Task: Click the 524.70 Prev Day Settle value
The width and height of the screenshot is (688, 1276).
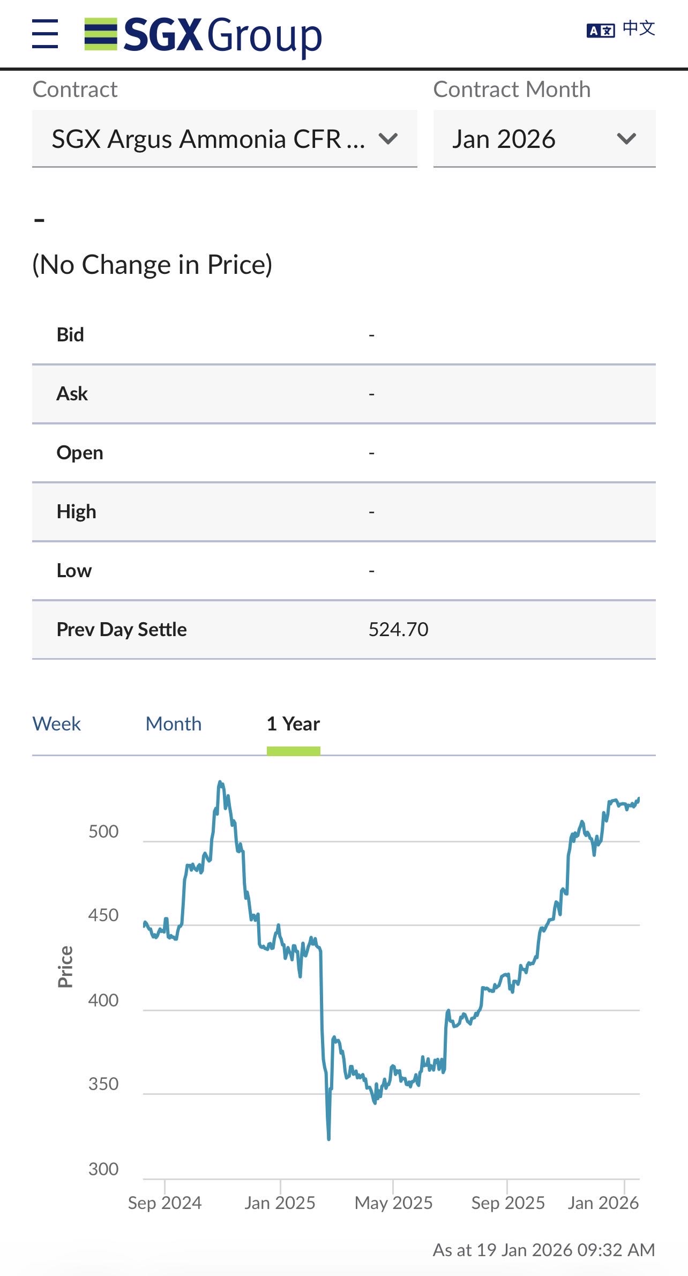Action: (x=398, y=629)
